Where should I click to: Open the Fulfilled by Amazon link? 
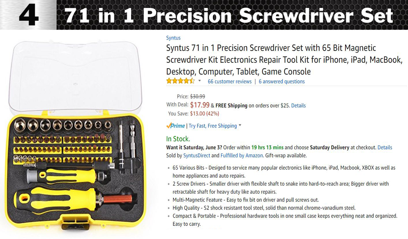coord(242,155)
